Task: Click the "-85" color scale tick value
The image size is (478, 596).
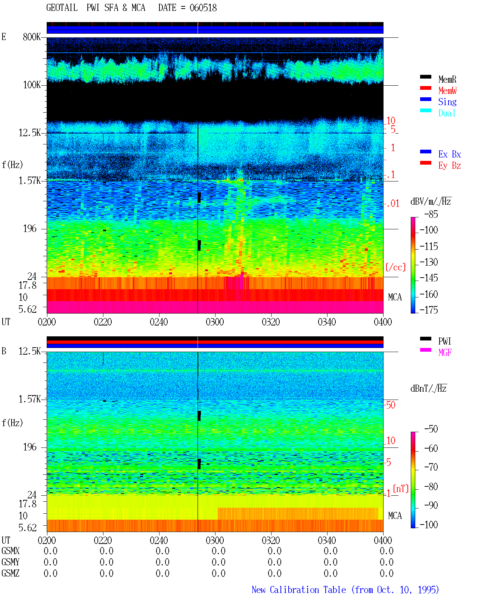Action: (x=431, y=214)
